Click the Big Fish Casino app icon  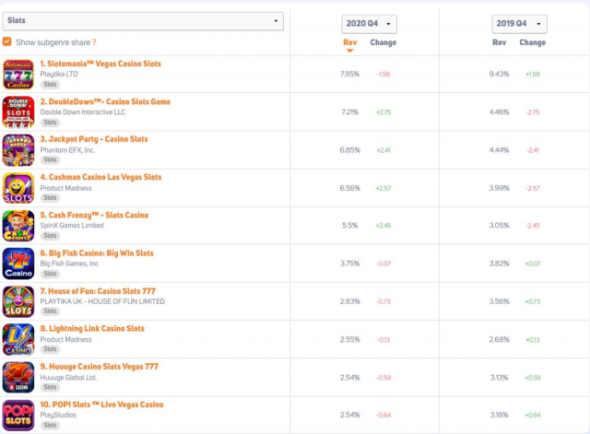pos(18,264)
